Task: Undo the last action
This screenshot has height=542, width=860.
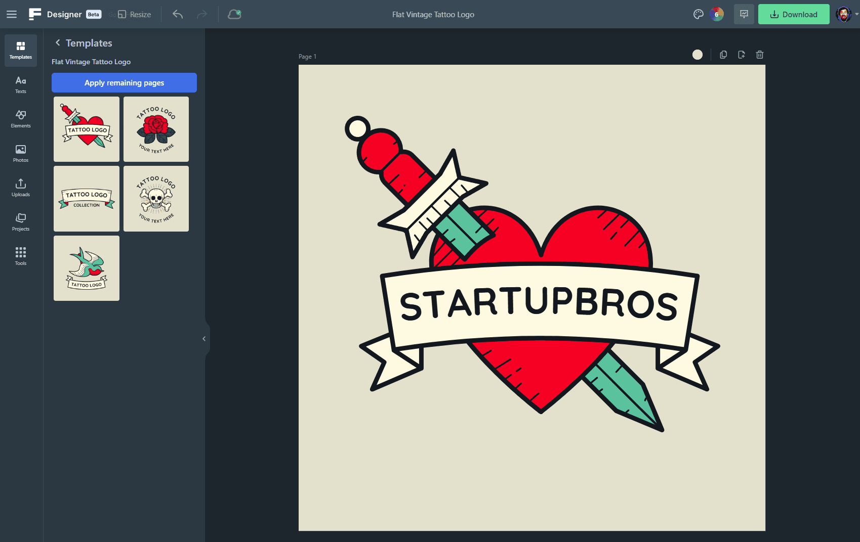Action: click(x=178, y=14)
